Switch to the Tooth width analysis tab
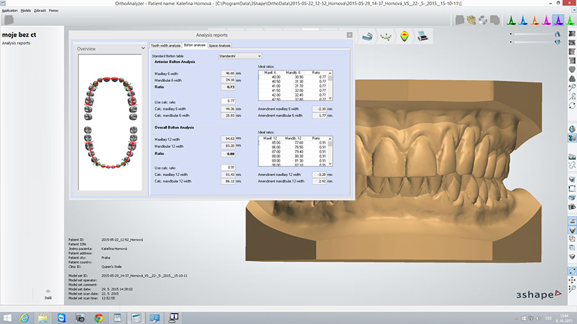The height and width of the screenshot is (324, 577). pos(165,45)
